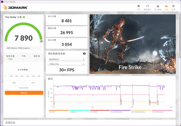Open the Battlefield V game dropdown
This screenshot has width=181, height=126.
67,59
